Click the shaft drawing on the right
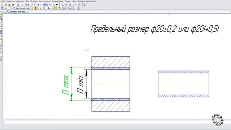Viewport: 231px width, 130px height. pos(183,84)
